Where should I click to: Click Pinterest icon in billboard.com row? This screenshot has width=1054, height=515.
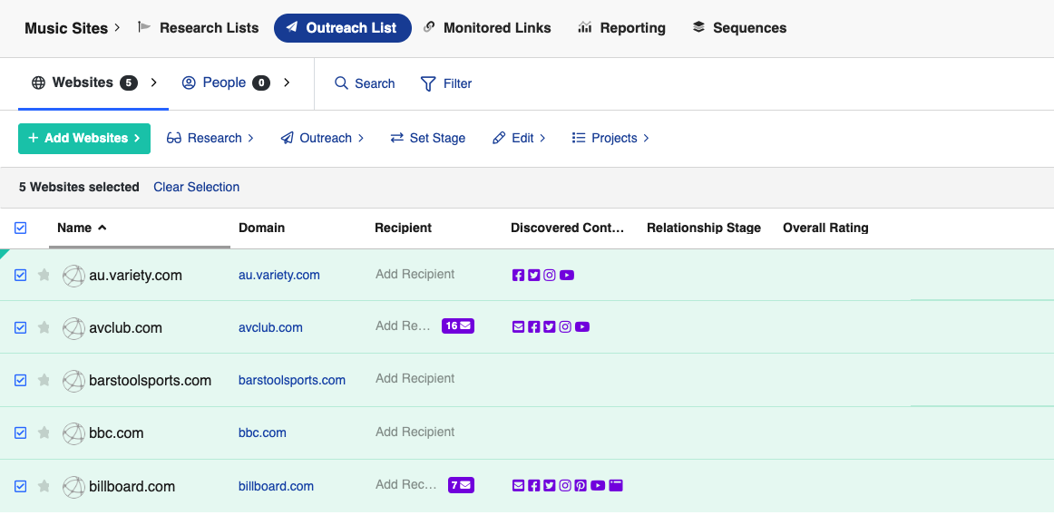[x=581, y=486]
